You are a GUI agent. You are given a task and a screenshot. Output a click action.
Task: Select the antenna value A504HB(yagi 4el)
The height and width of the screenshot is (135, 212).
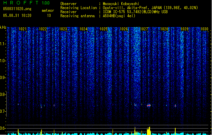click(x=119, y=16)
